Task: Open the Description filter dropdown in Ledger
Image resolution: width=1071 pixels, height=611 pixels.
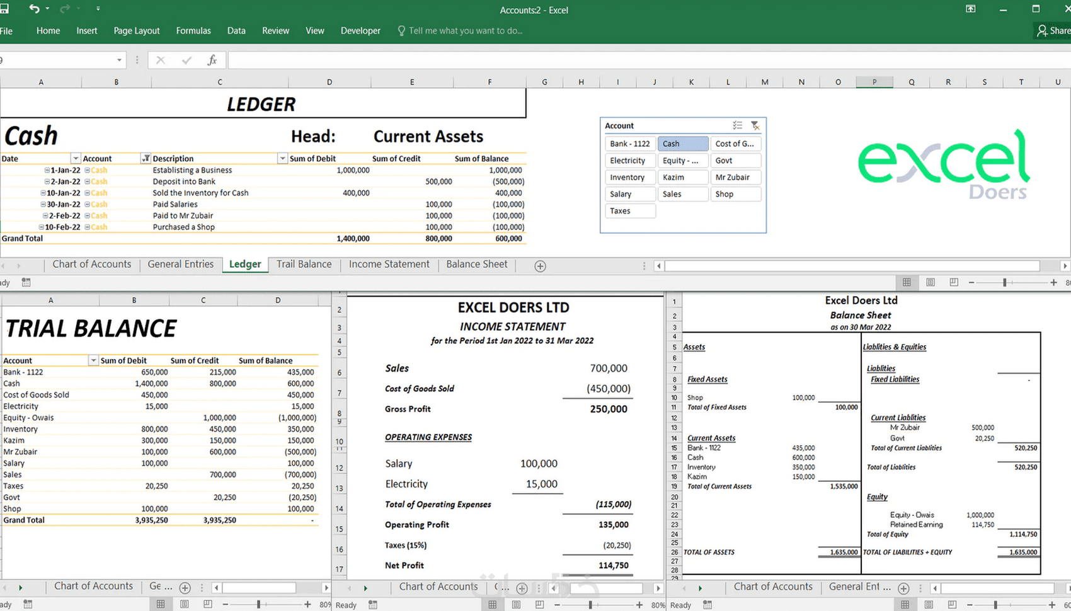Action: click(282, 159)
